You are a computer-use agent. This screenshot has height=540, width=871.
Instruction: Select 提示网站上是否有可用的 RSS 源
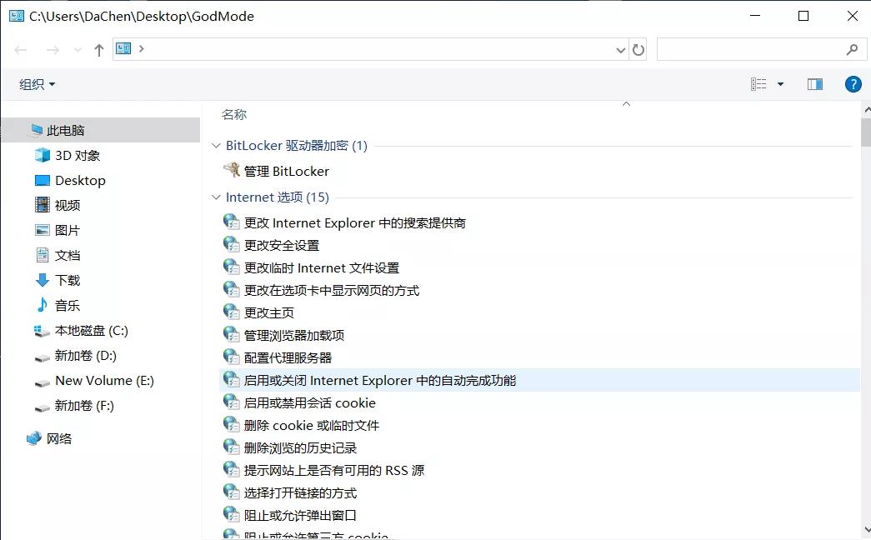click(334, 471)
